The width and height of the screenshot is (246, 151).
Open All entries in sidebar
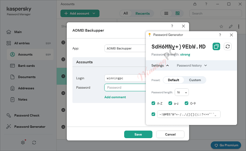(29, 43)
